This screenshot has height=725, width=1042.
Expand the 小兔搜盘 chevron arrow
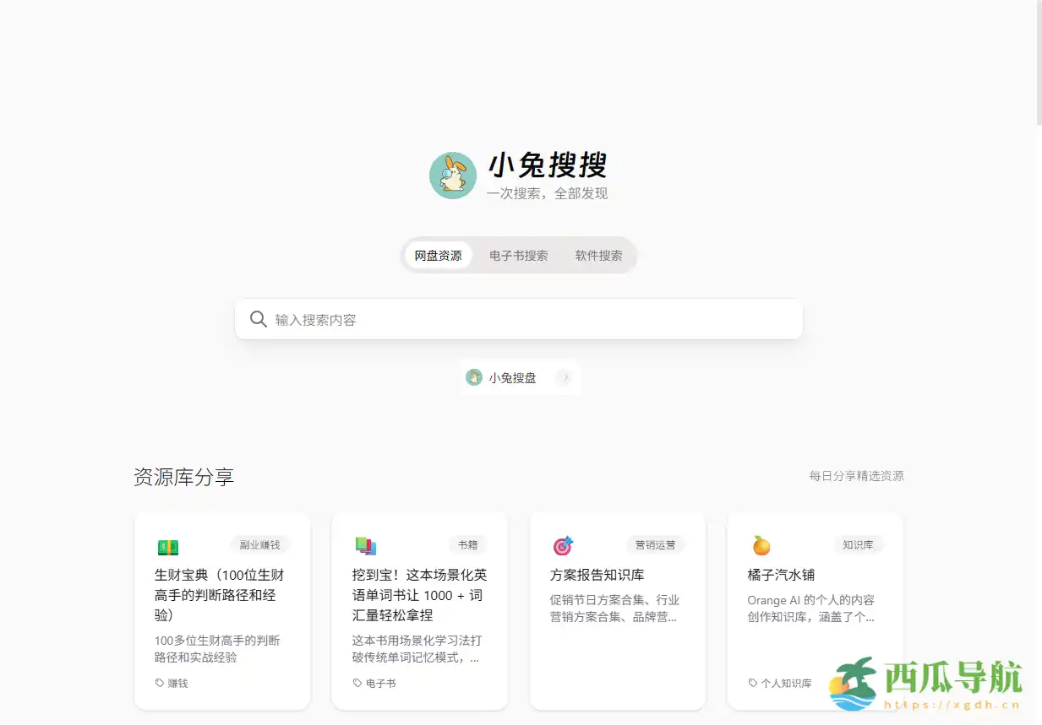[x=565, y=377]
